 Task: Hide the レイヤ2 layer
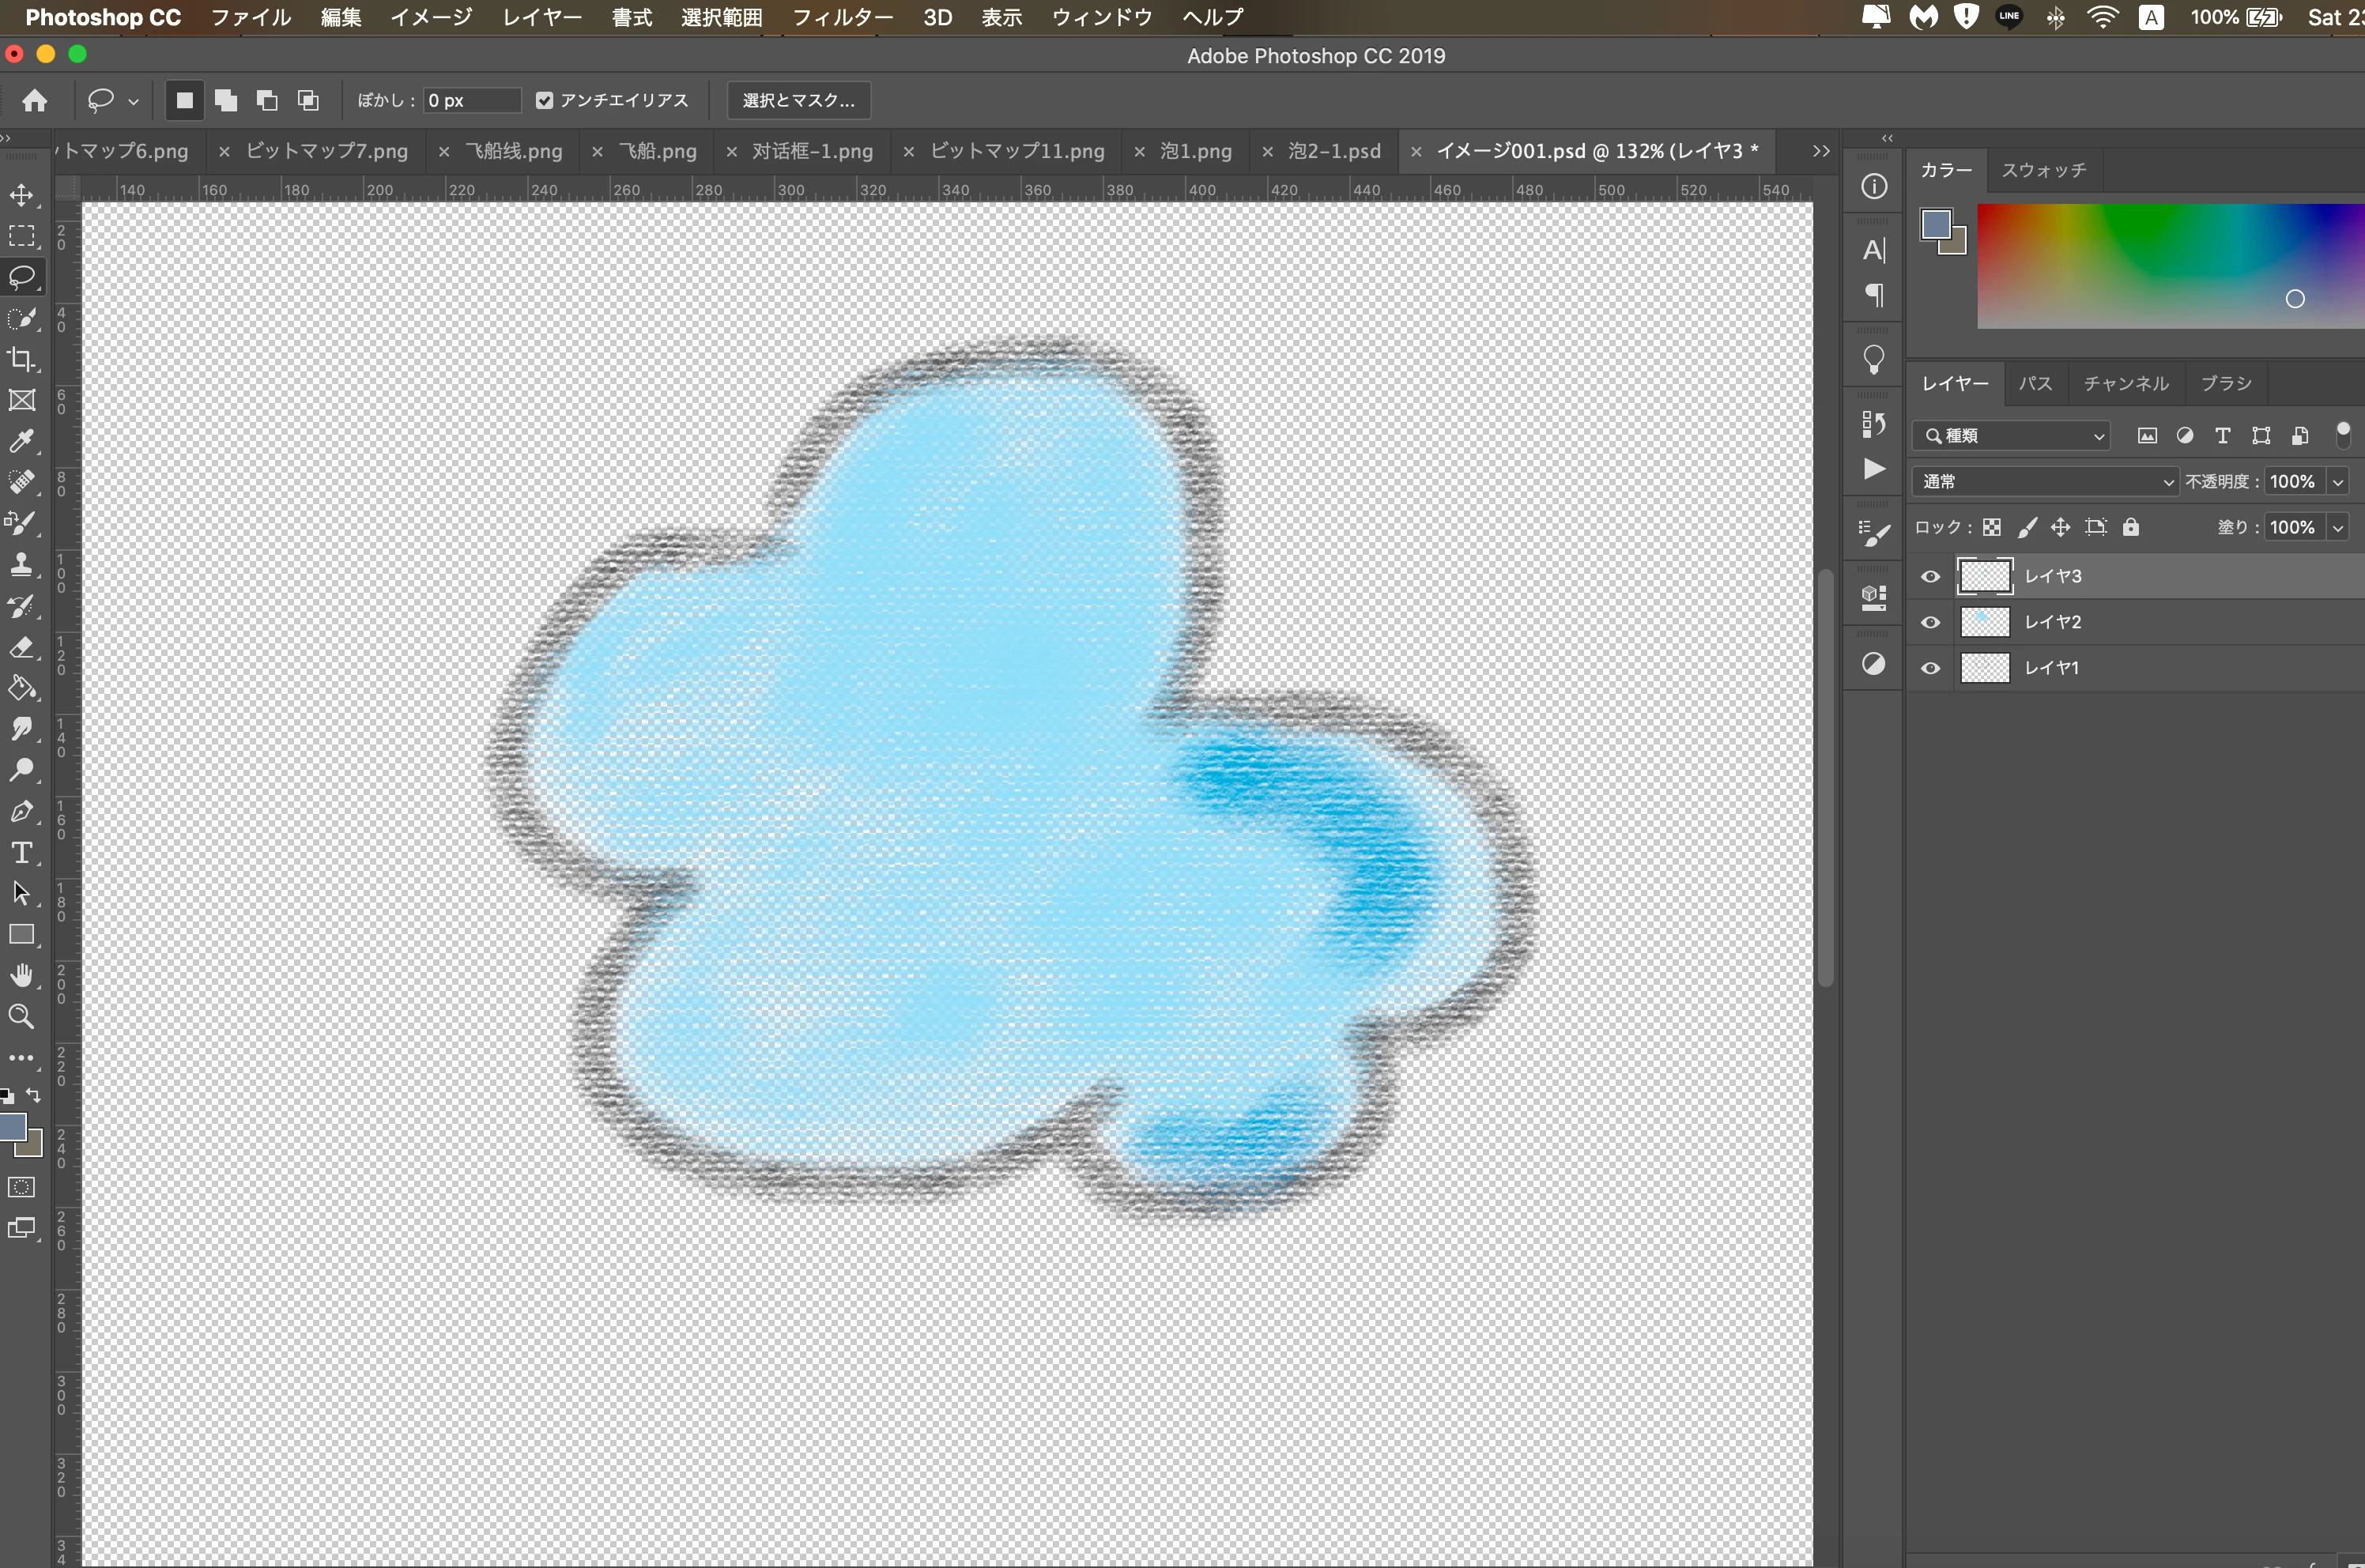click(x=1930, y=622)
